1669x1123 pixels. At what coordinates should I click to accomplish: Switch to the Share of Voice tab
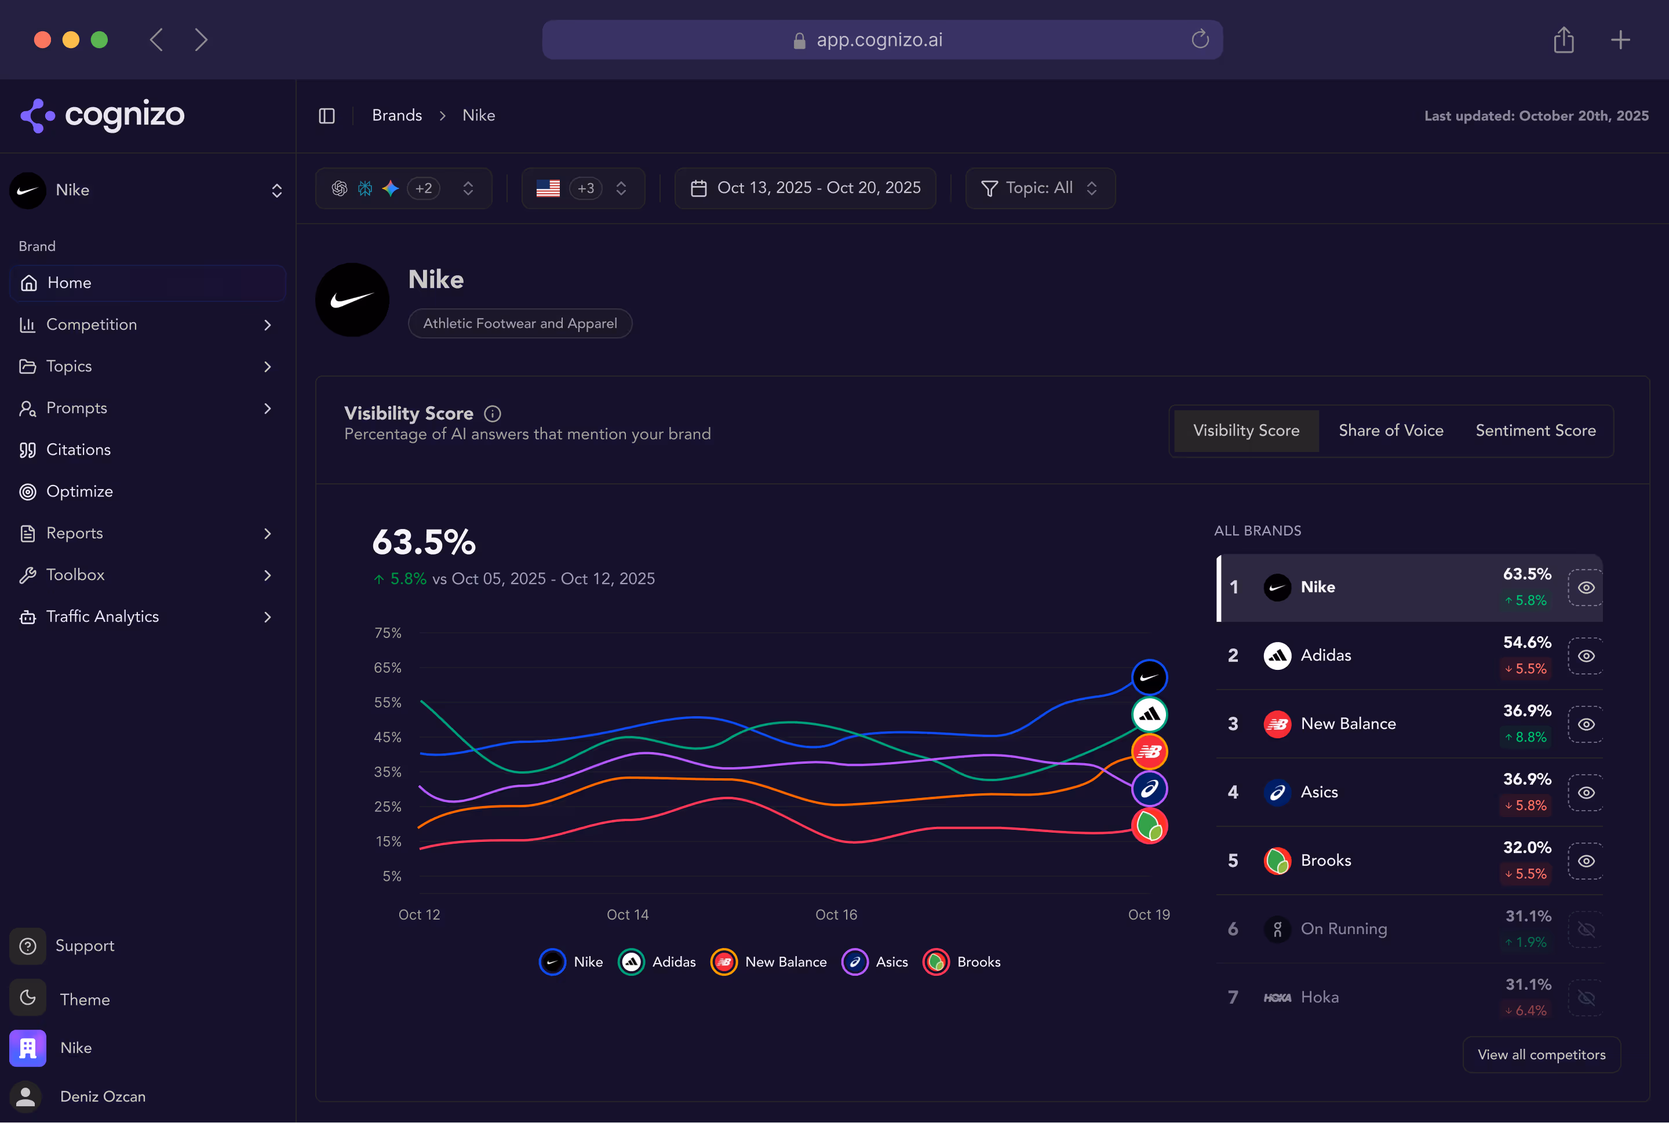point(1390,431)
